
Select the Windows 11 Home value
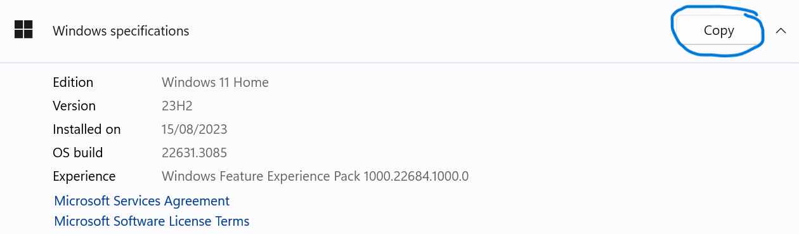point(215,82)
